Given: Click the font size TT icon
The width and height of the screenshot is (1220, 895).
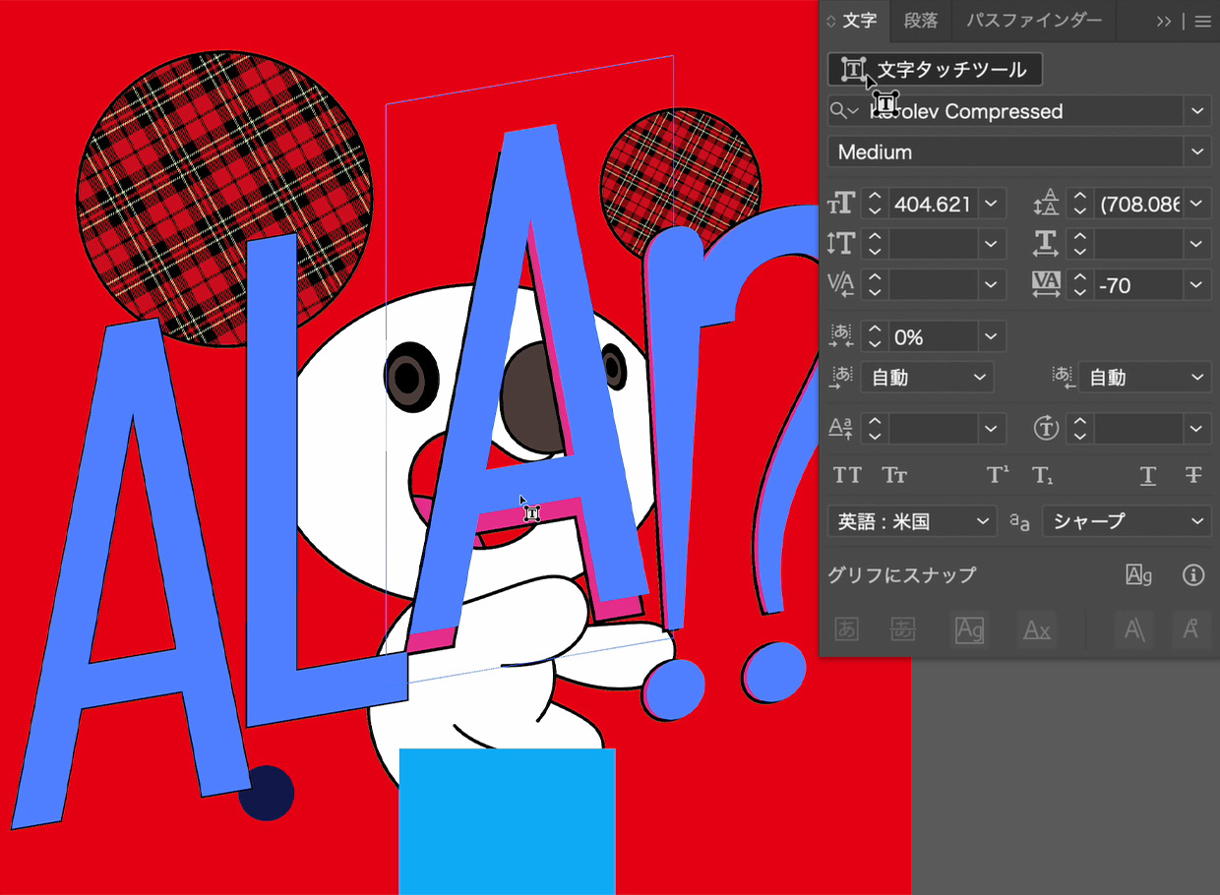Looking at the screenshot, I should coord(842,204).
